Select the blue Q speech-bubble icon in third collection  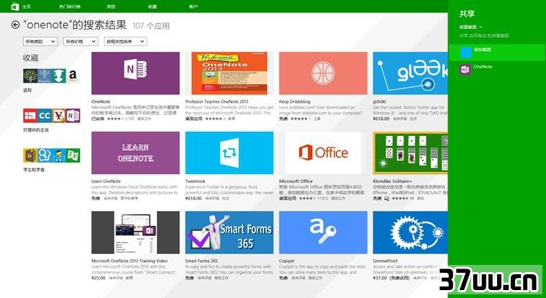coord(45,155)
